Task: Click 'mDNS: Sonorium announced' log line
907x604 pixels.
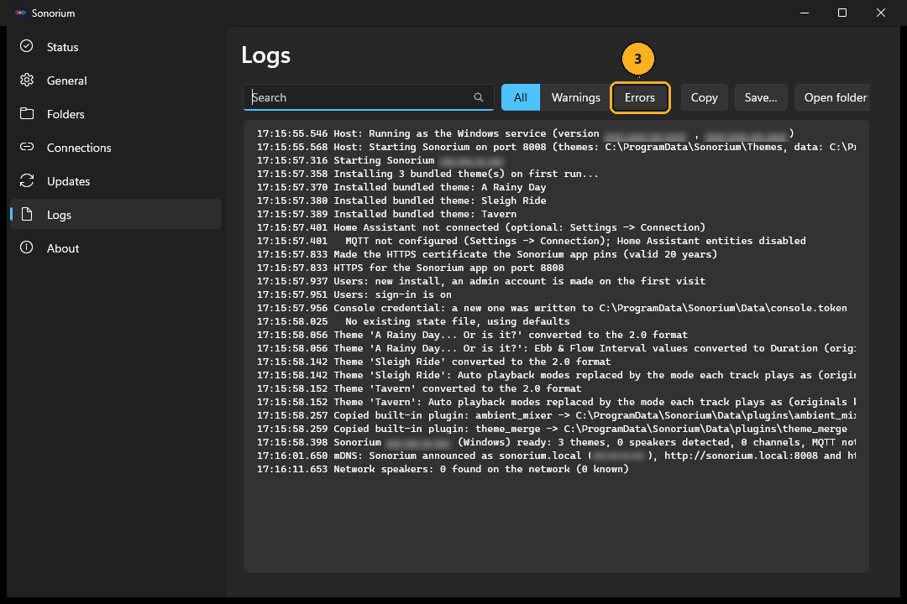Action: pos(557,456)
